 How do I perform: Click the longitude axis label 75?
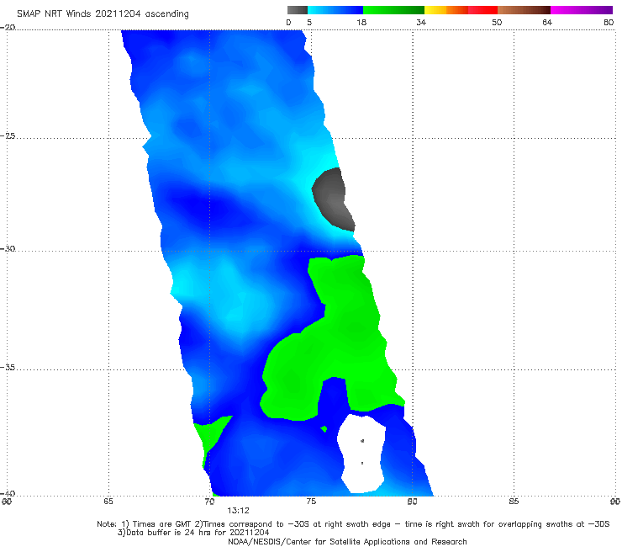pyautogui.click(x=311, y=502)
